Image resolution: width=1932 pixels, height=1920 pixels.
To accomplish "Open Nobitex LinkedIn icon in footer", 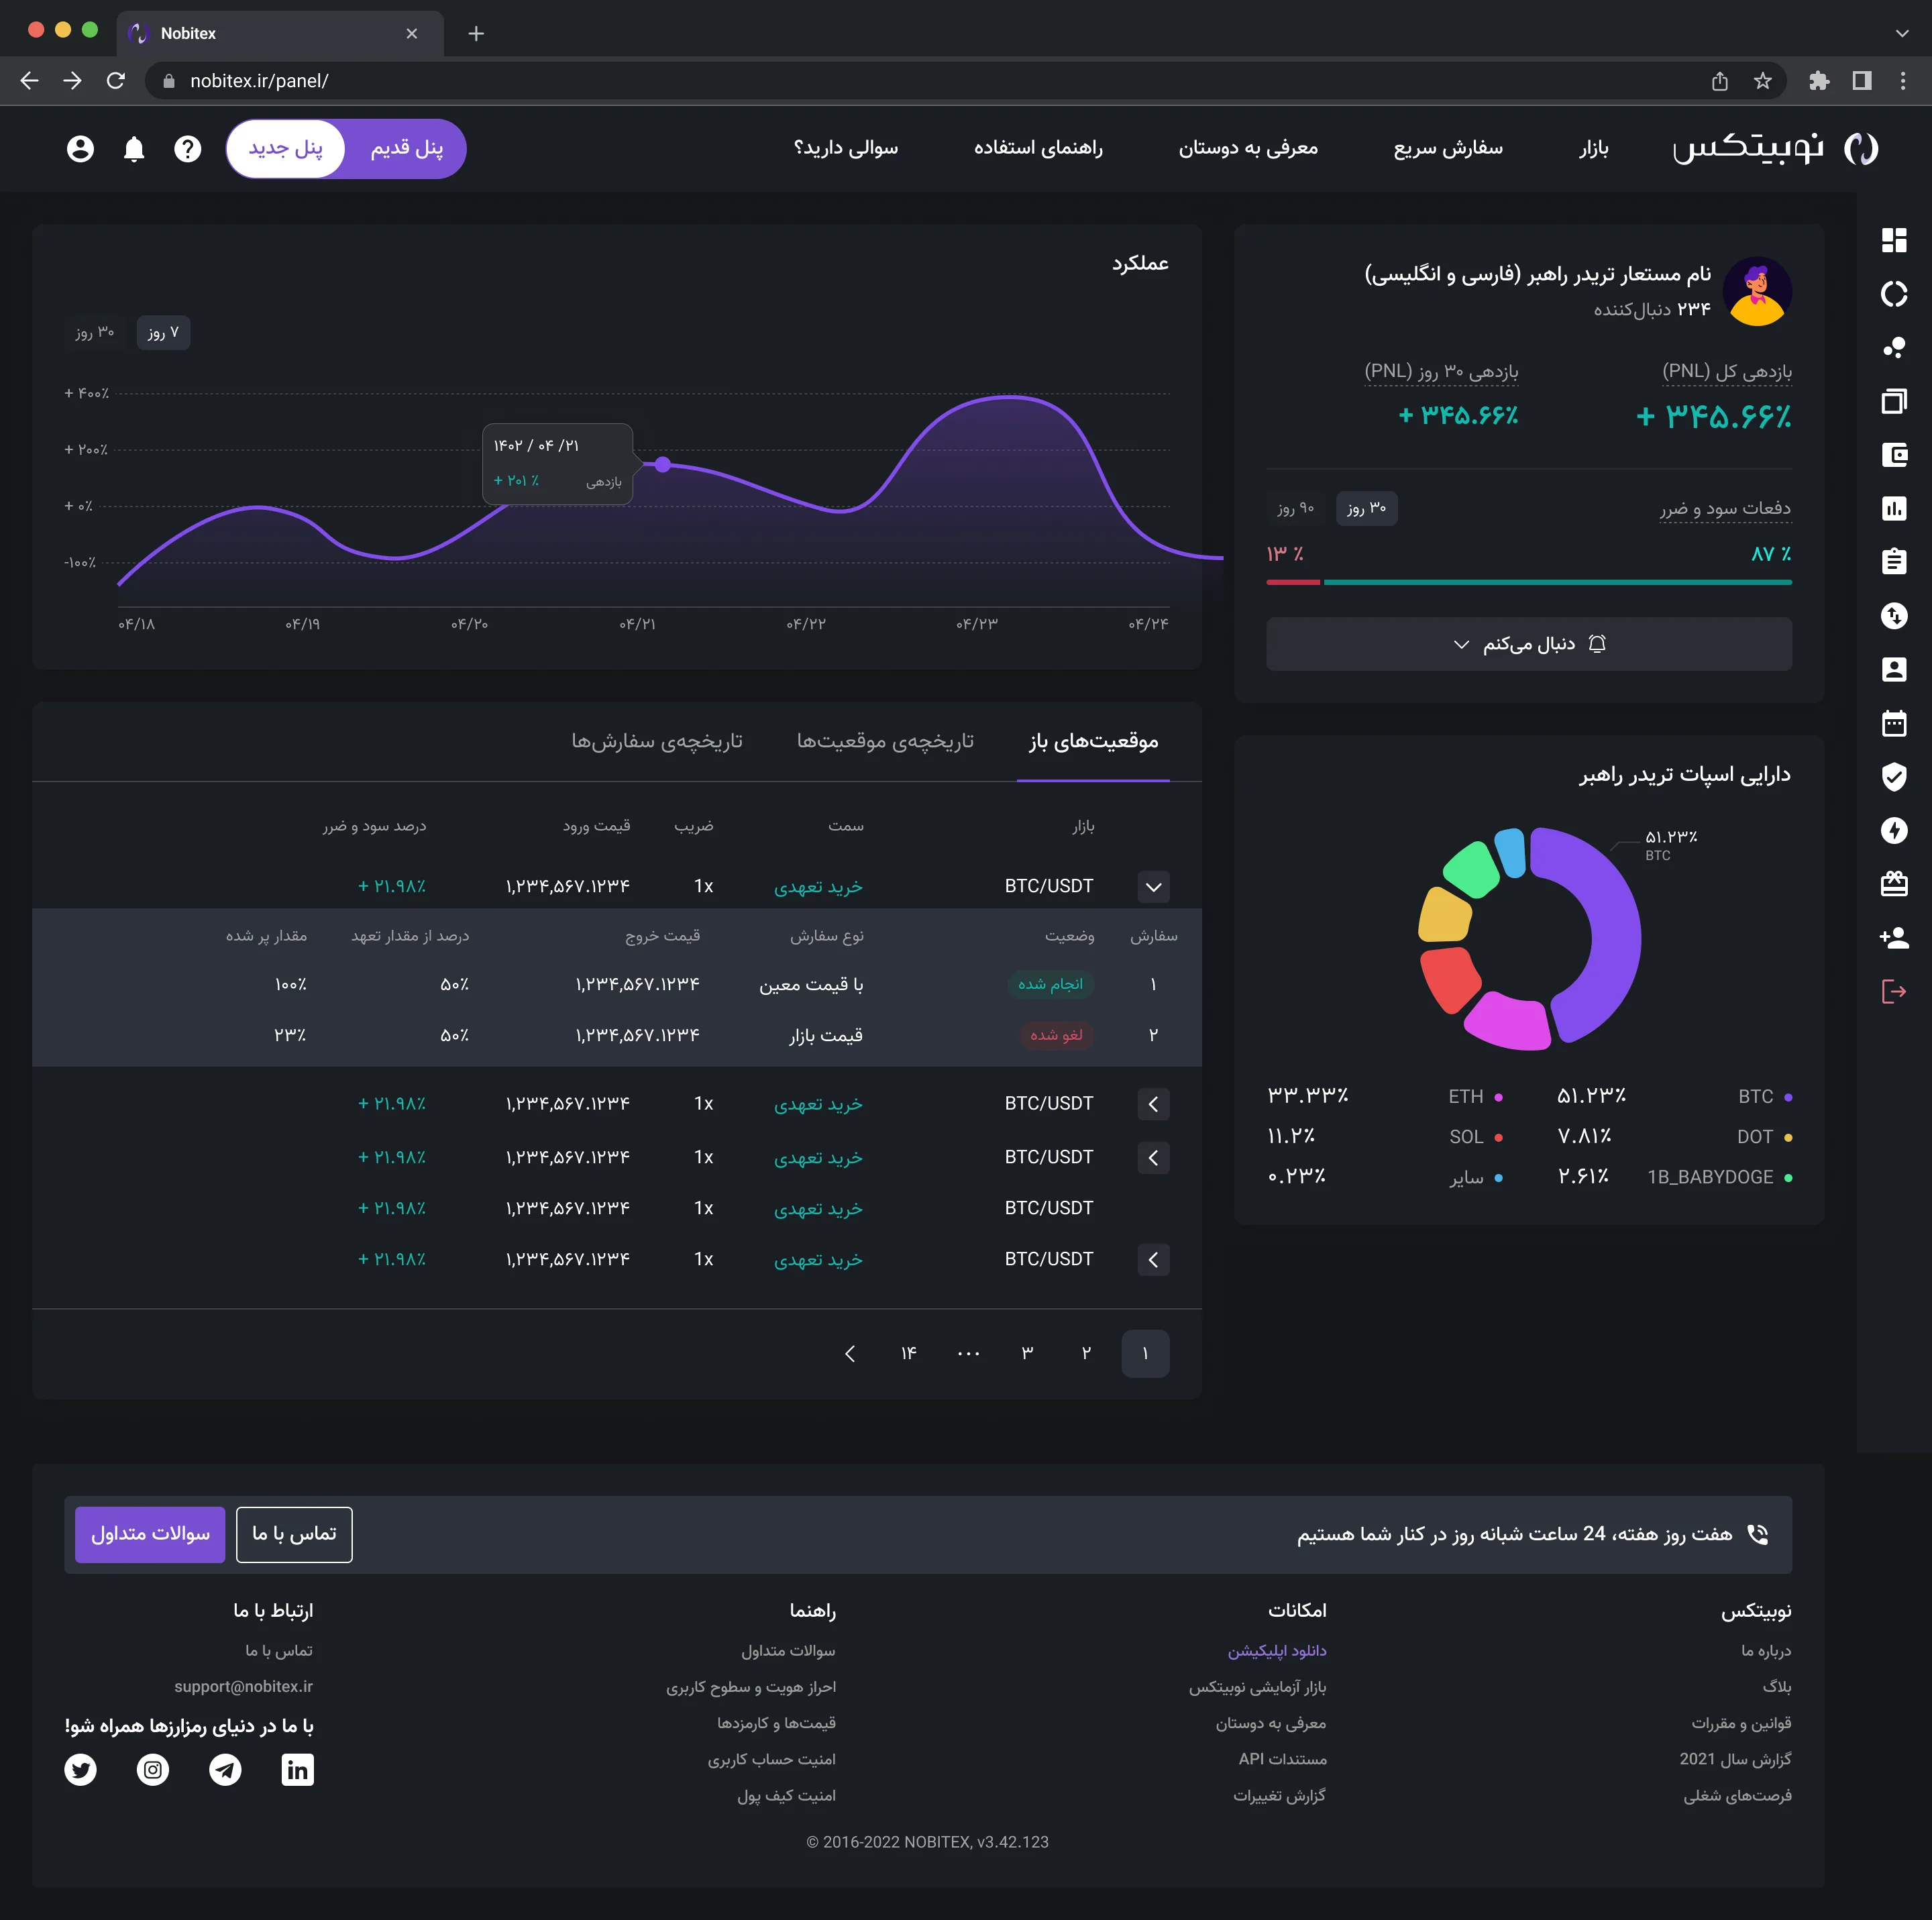I will (x=297, y=1769).
